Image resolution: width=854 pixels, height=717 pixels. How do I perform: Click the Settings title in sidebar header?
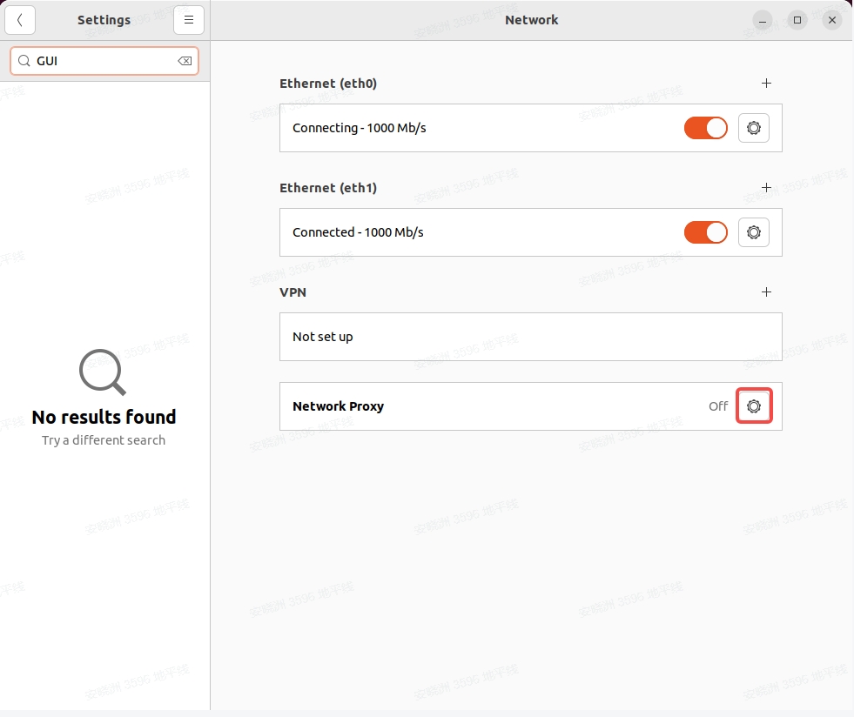[x=104, y=20]
